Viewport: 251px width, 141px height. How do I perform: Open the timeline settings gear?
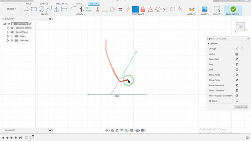[247, 137]
